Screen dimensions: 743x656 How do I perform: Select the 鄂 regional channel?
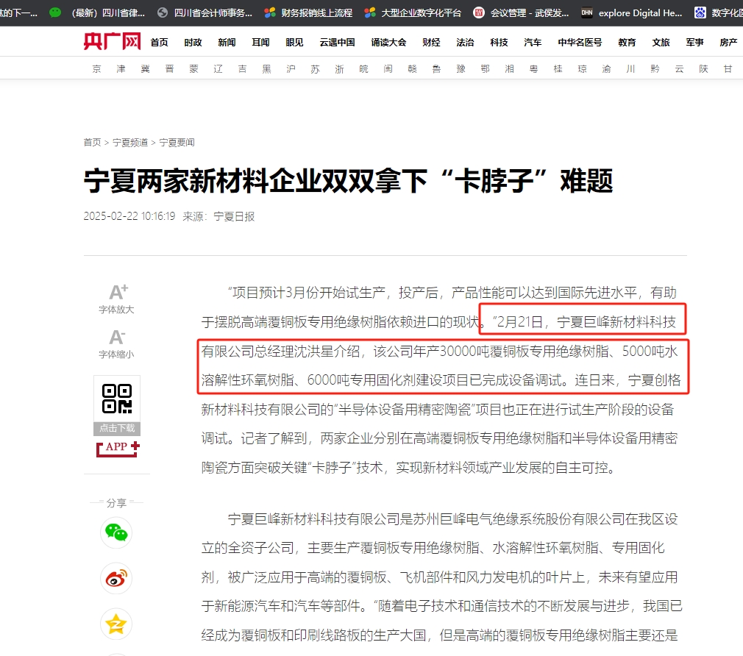[486, 68]
